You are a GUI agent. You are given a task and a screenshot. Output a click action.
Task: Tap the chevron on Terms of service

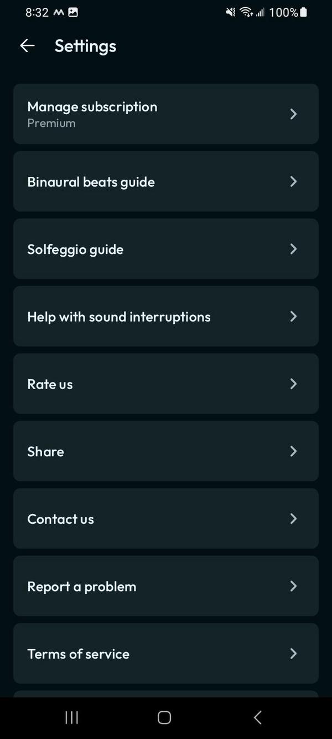(293, 654)
